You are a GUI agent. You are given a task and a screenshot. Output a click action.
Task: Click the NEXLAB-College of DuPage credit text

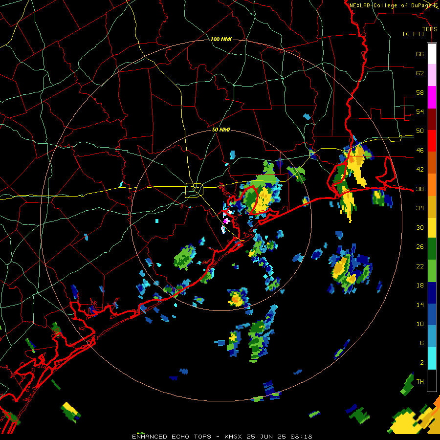(391, 5)
